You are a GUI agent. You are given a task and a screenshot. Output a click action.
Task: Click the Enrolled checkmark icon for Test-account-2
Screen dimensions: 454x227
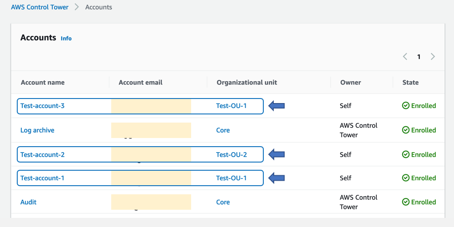pos(406,155)
